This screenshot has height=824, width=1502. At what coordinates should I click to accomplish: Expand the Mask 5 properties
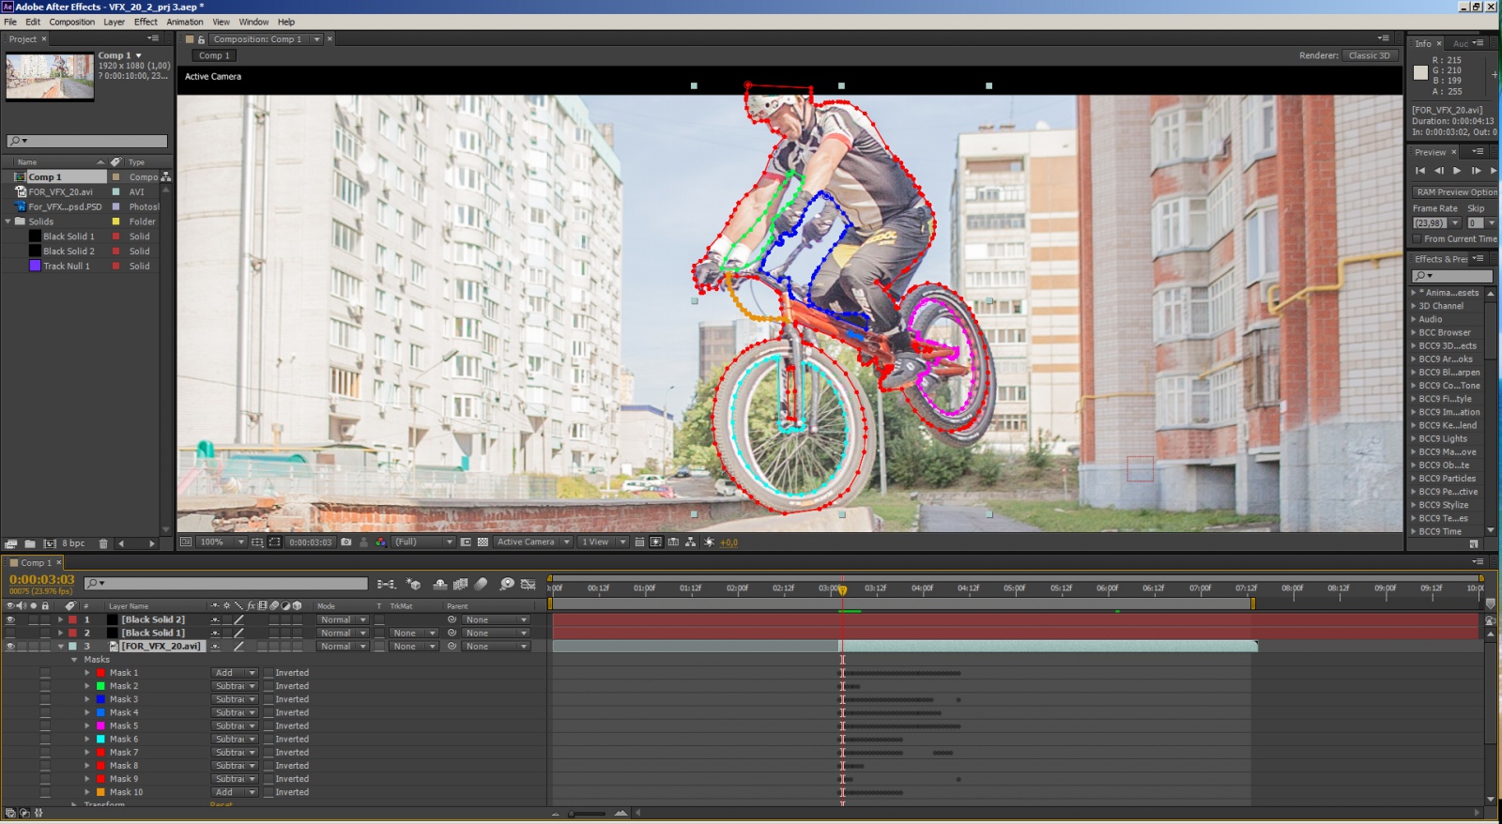tap(87, 725)
